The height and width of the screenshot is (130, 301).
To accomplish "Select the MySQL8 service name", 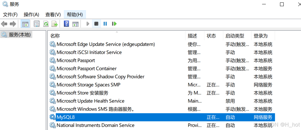I will pos(65,117).
